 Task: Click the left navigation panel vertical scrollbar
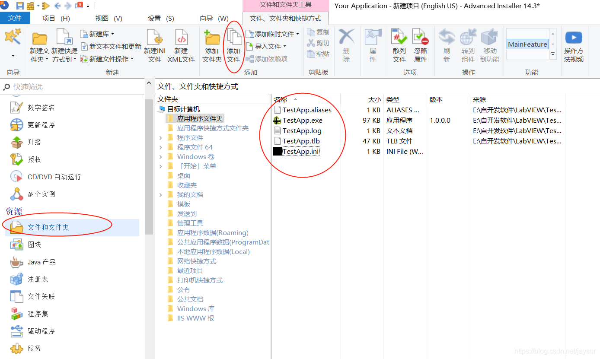pos(149,166)
